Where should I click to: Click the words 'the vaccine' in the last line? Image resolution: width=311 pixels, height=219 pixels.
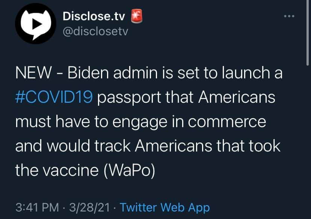click(x=57, y=170)
